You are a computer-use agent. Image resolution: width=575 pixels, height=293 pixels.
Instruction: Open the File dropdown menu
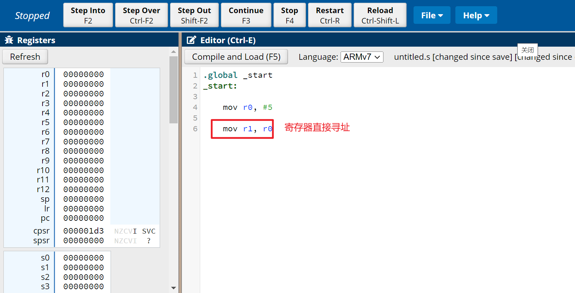point(432,15)
